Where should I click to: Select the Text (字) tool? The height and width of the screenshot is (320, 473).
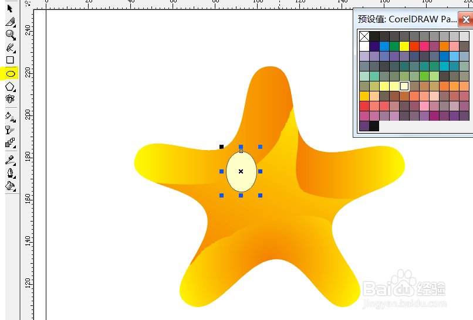point(10,99)
